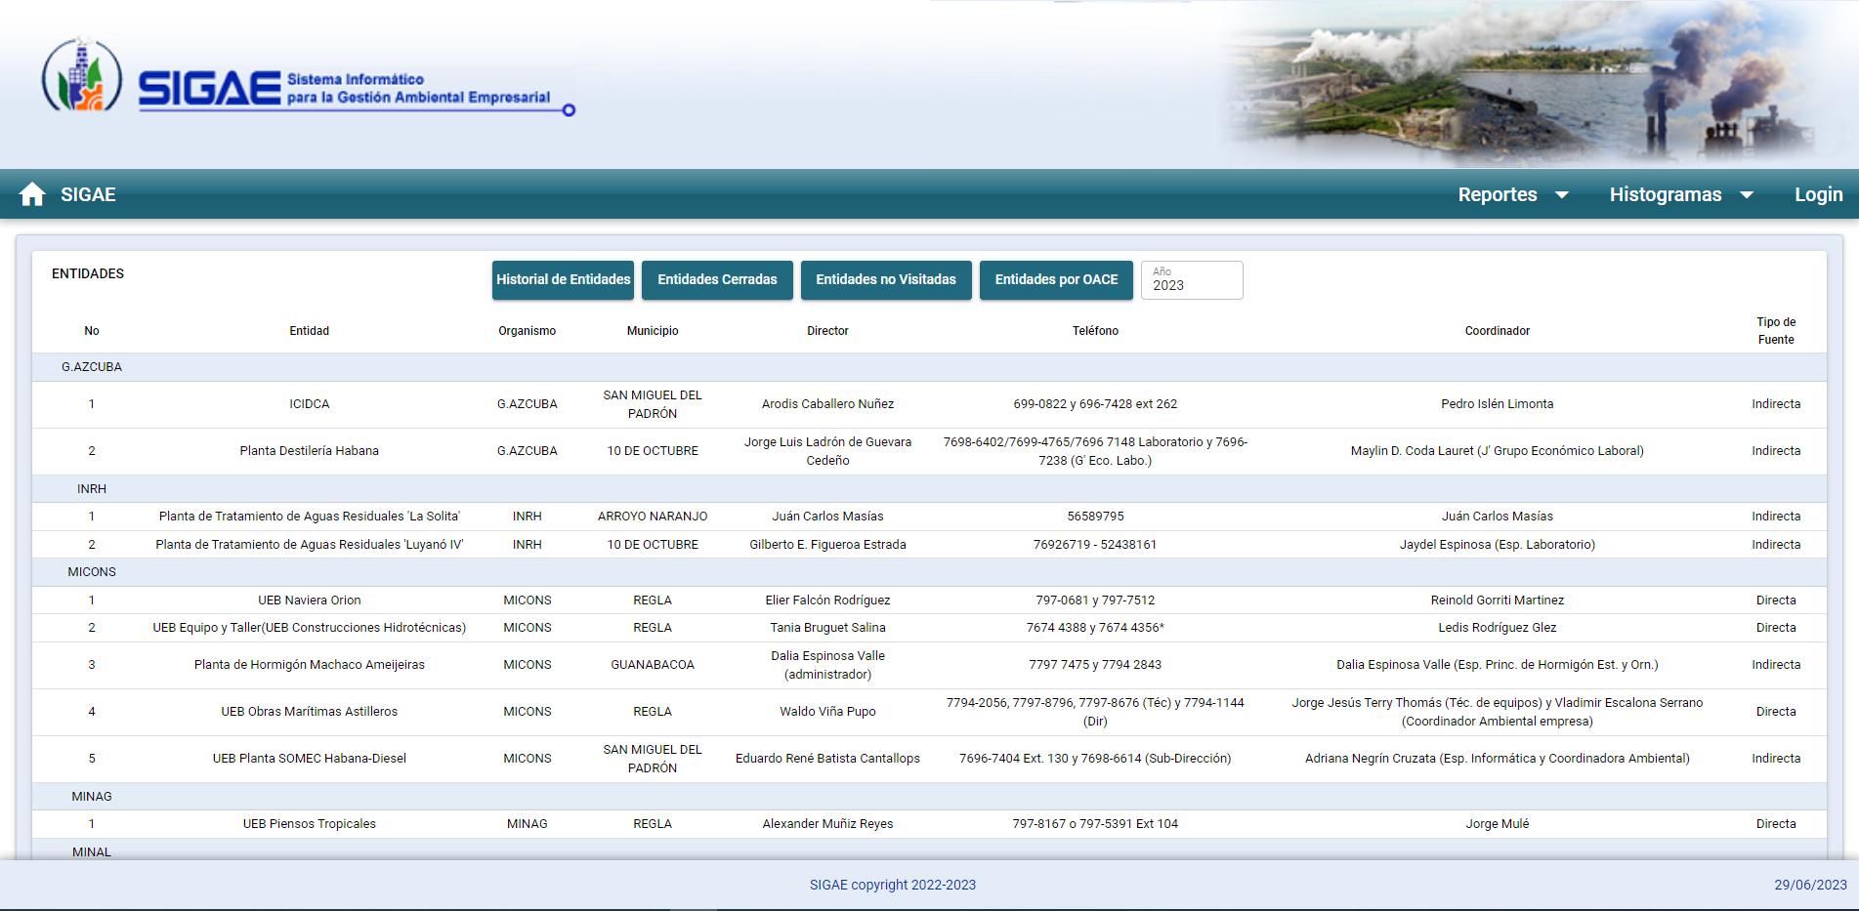
Task: Select UEB Piensos Tropicales entity
Action: pos(309,824)
